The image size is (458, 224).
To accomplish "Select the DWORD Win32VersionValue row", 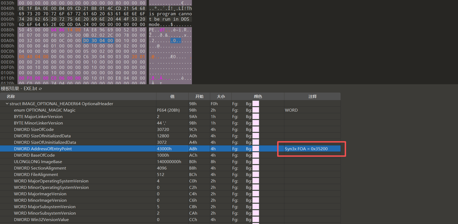I will point(41,220).
